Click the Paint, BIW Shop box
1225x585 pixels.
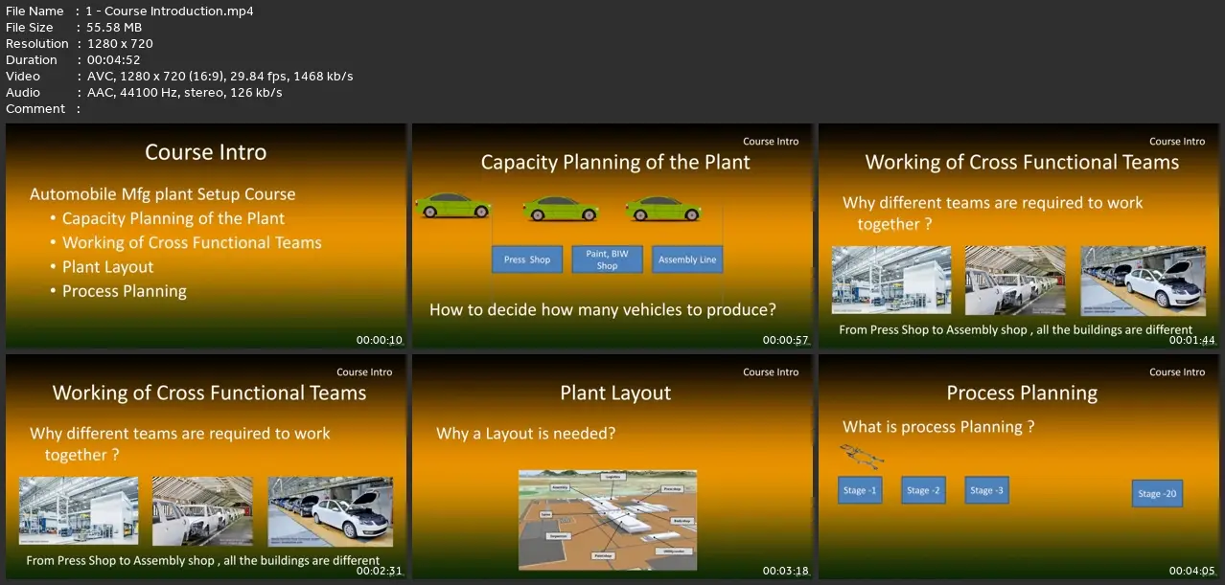[606, 259]
